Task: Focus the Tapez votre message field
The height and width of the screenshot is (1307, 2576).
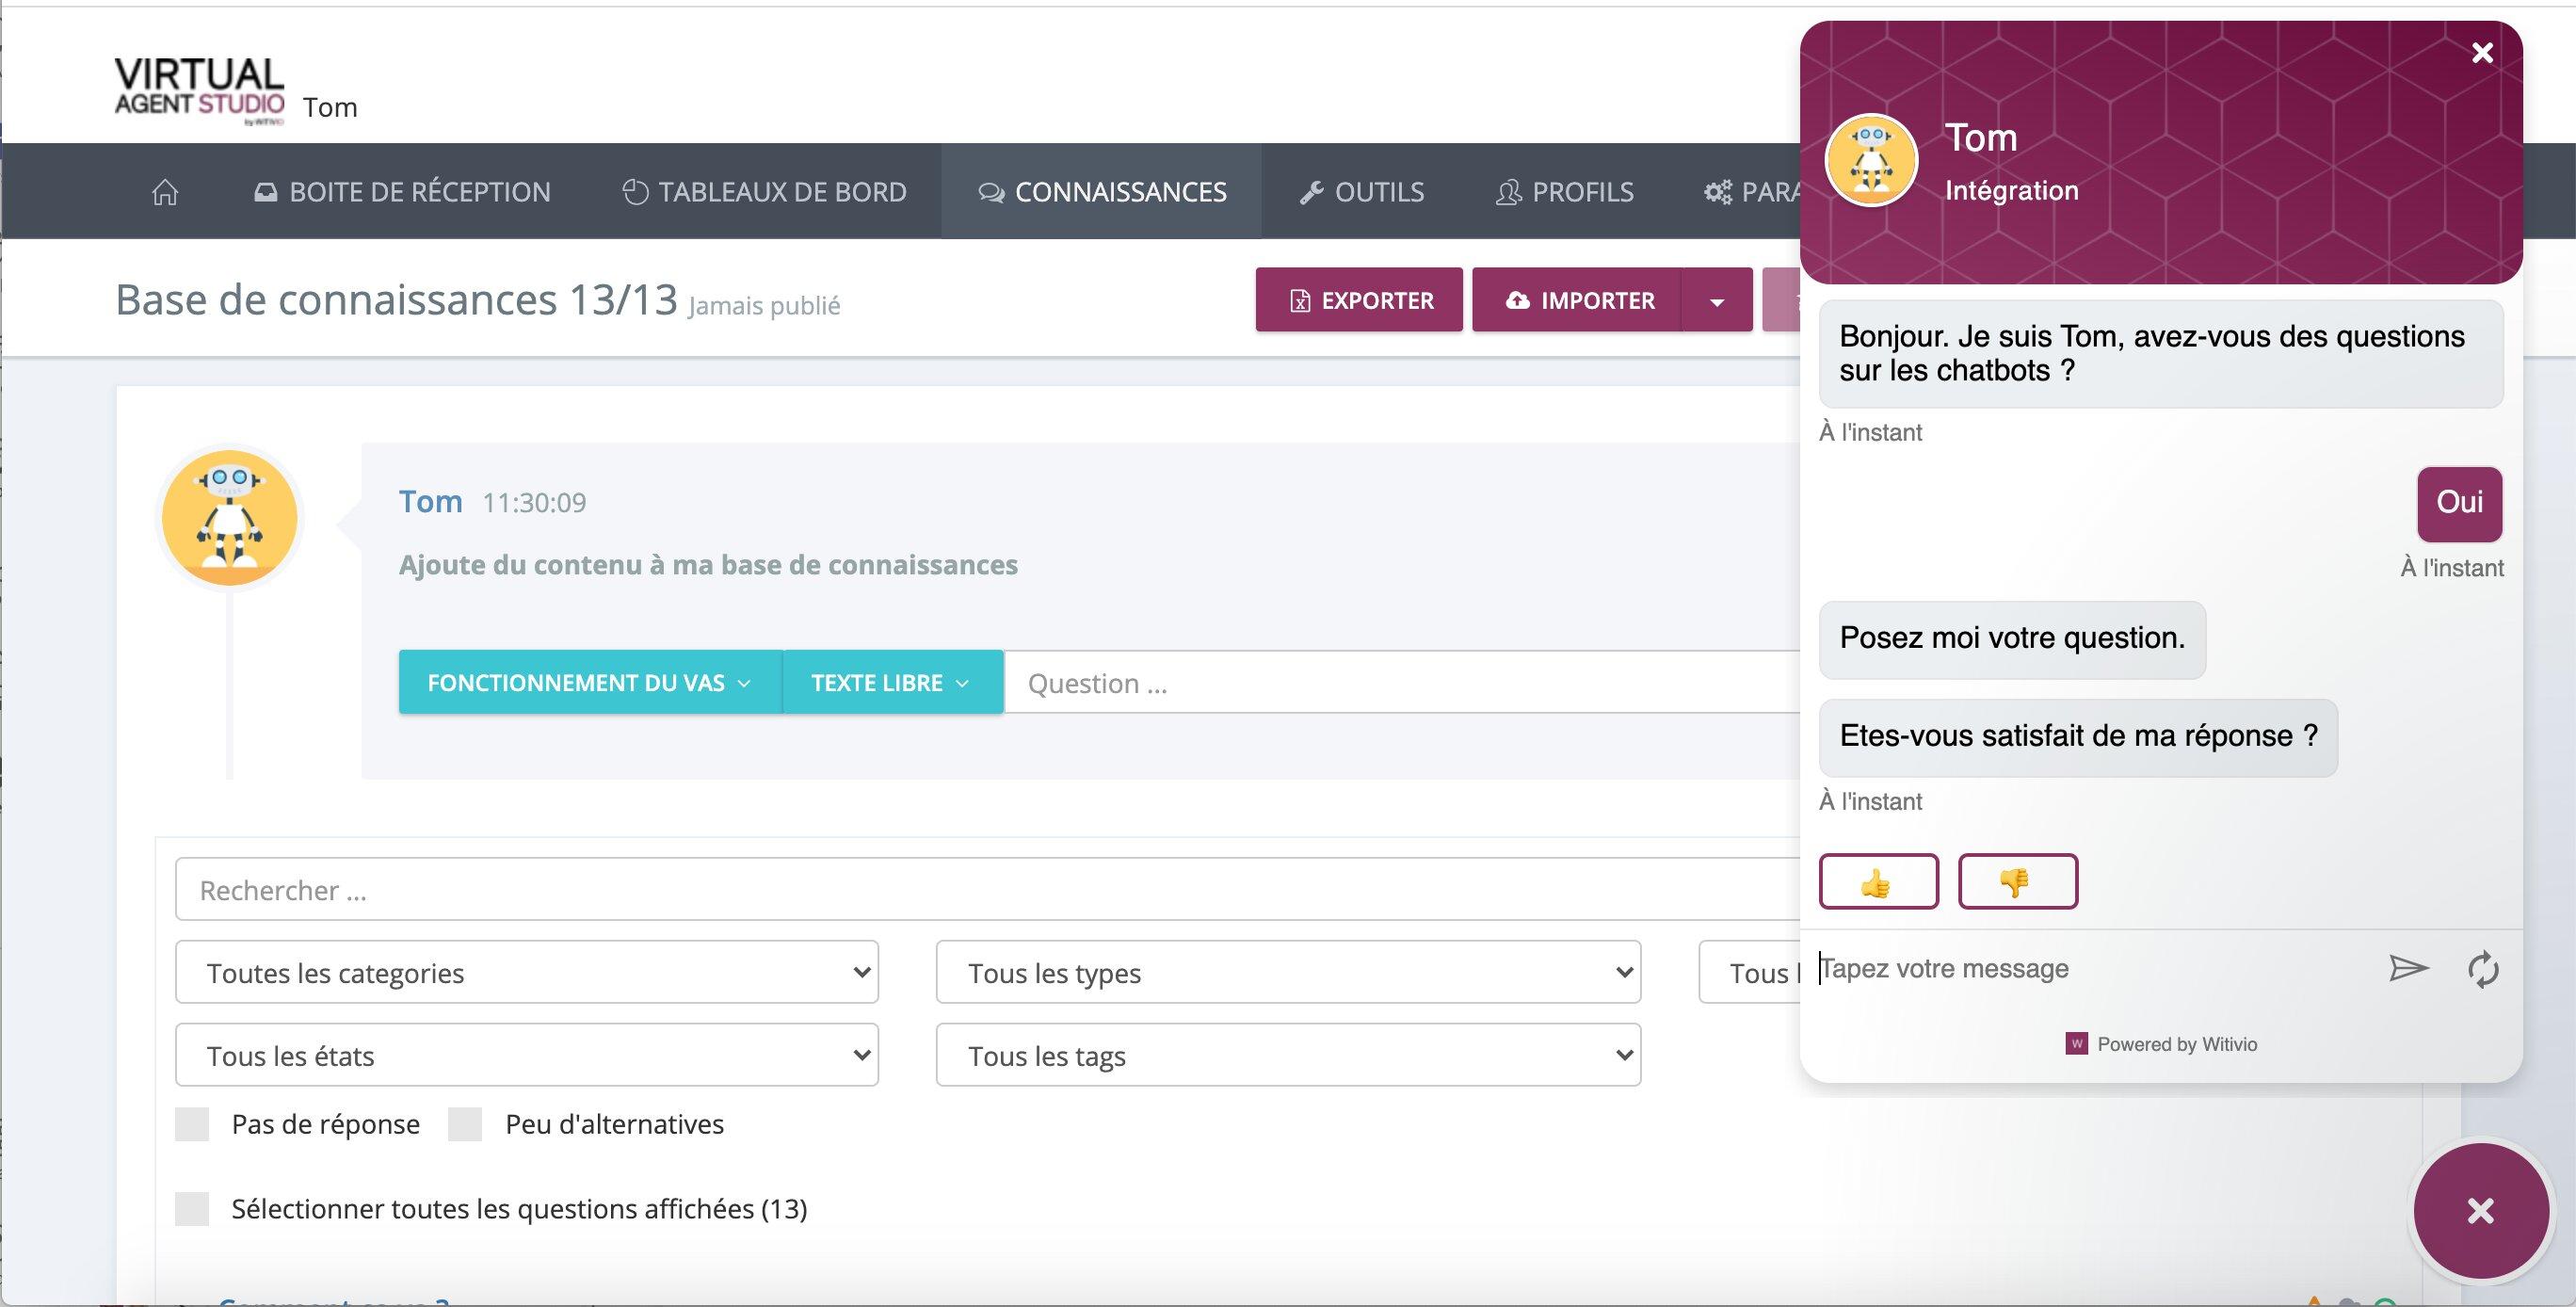Action: point(2090,968)
